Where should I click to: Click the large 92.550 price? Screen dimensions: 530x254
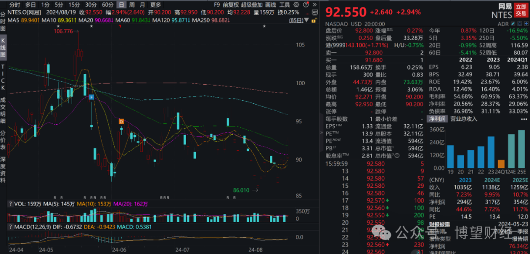(346, 12)
